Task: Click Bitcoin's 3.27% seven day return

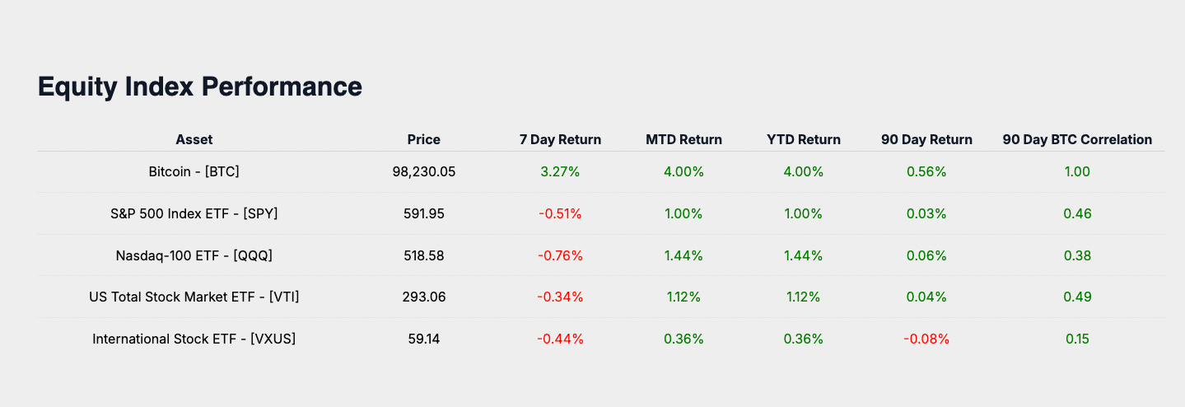Action: (x=560, y=172)
